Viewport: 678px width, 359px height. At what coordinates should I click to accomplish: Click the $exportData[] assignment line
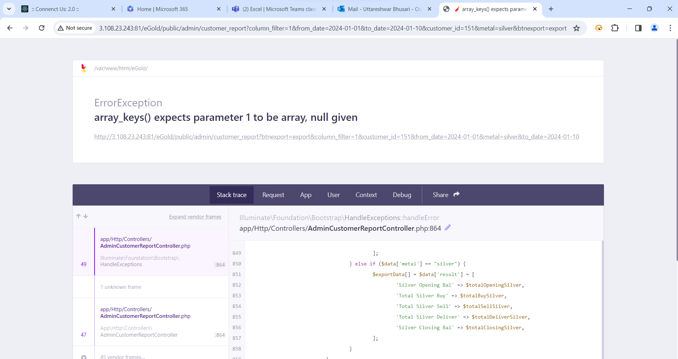pyautogui.click(x=424, y=274)
